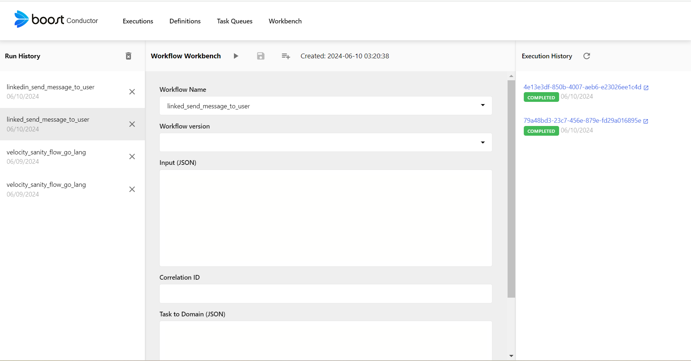Refresh the Execution History
This screenshot has width=691, height=361.
pos(586,56)
